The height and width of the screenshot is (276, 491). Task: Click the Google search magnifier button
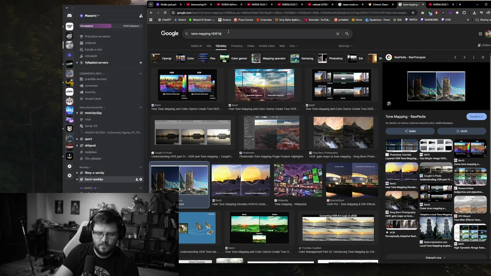pos(347,34)
